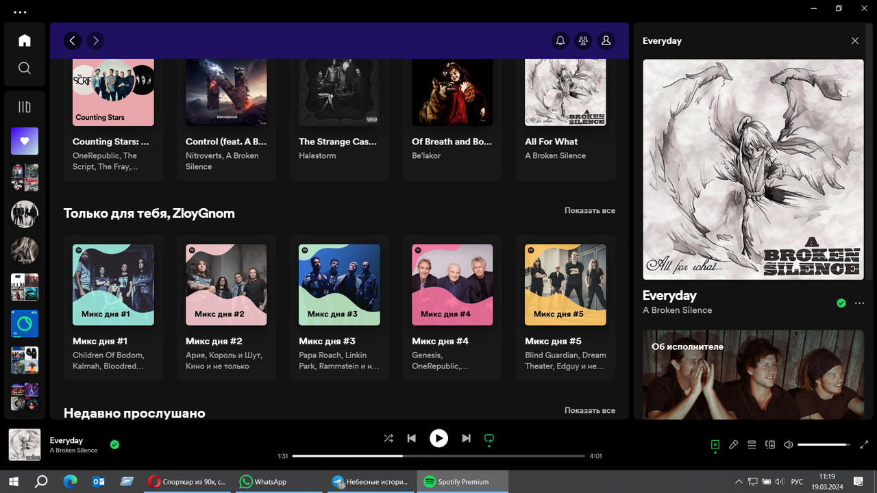Enter full screen player mode

pyautogui.click(x=864, y=444)
